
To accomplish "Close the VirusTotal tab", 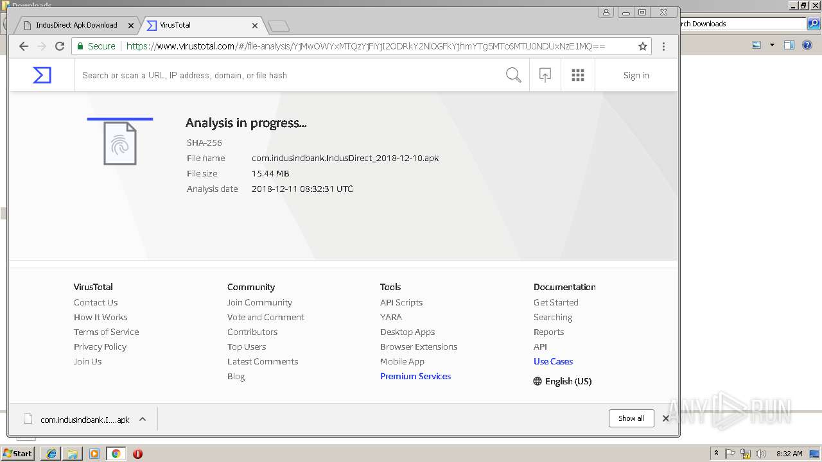I will coord(255,26).
